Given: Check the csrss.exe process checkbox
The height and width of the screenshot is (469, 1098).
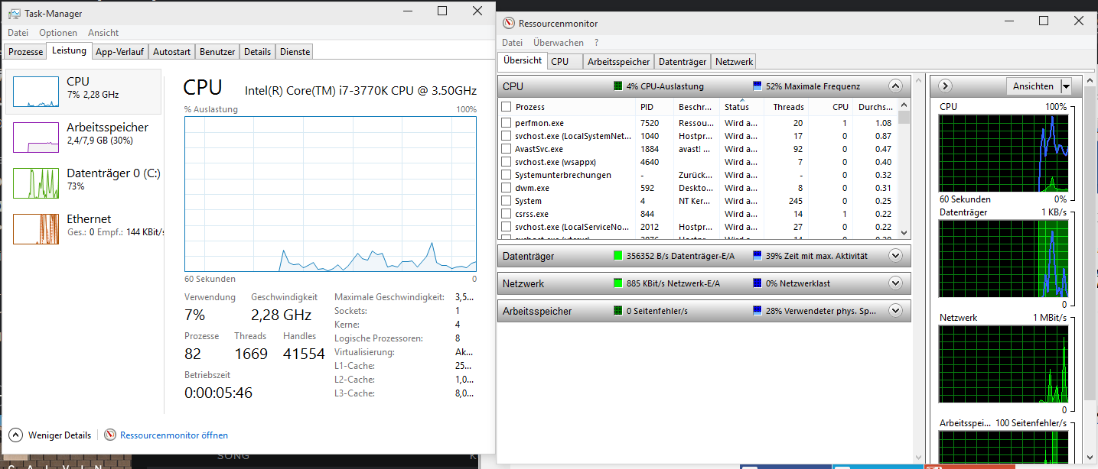Looking at the screenshot, I should click(x=506, y=214).
